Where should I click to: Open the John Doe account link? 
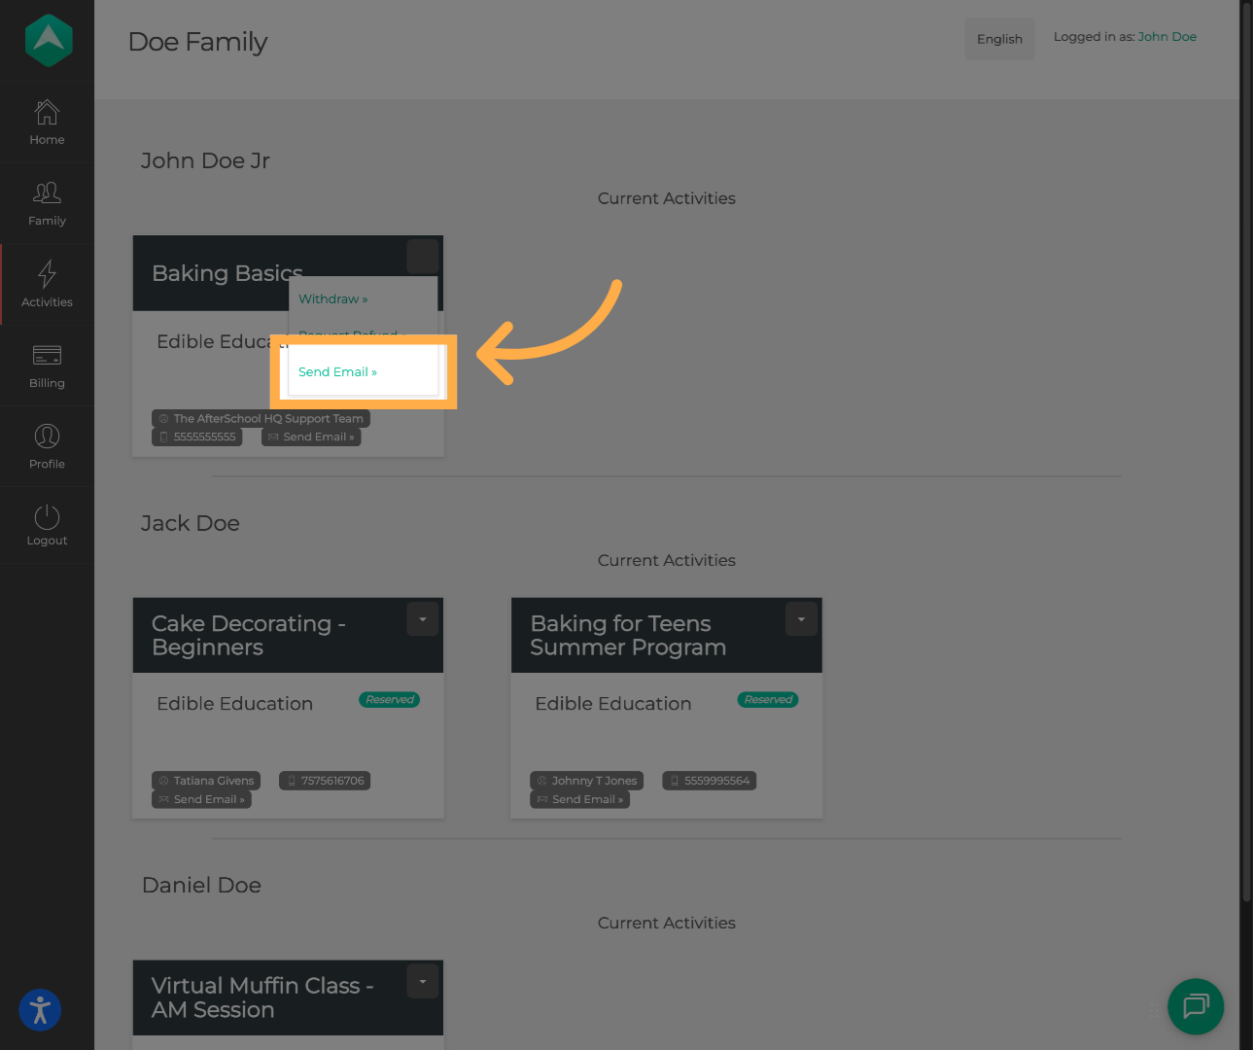(x=1166, y=37)
